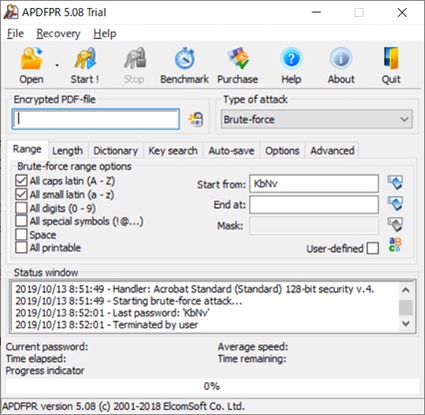Click the icon beside End at field
Image resolution: width=425 pixels, height=415 pixels.
click(x=395, y=204)
